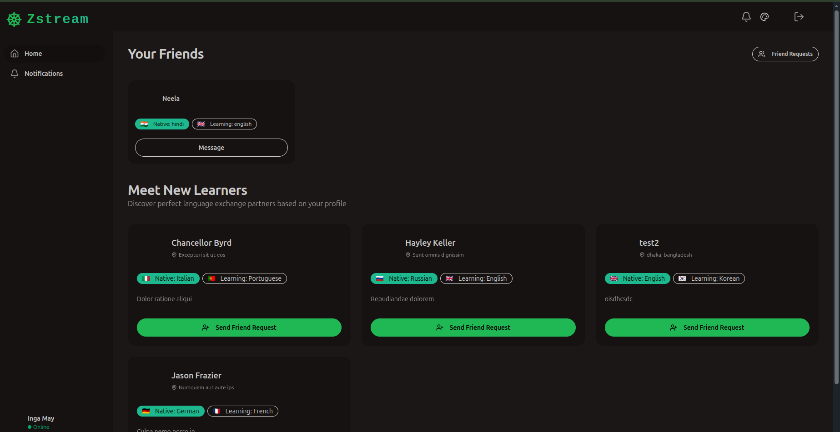
Task: Click the India flag on Neela's card
Action: coord(144,124)
